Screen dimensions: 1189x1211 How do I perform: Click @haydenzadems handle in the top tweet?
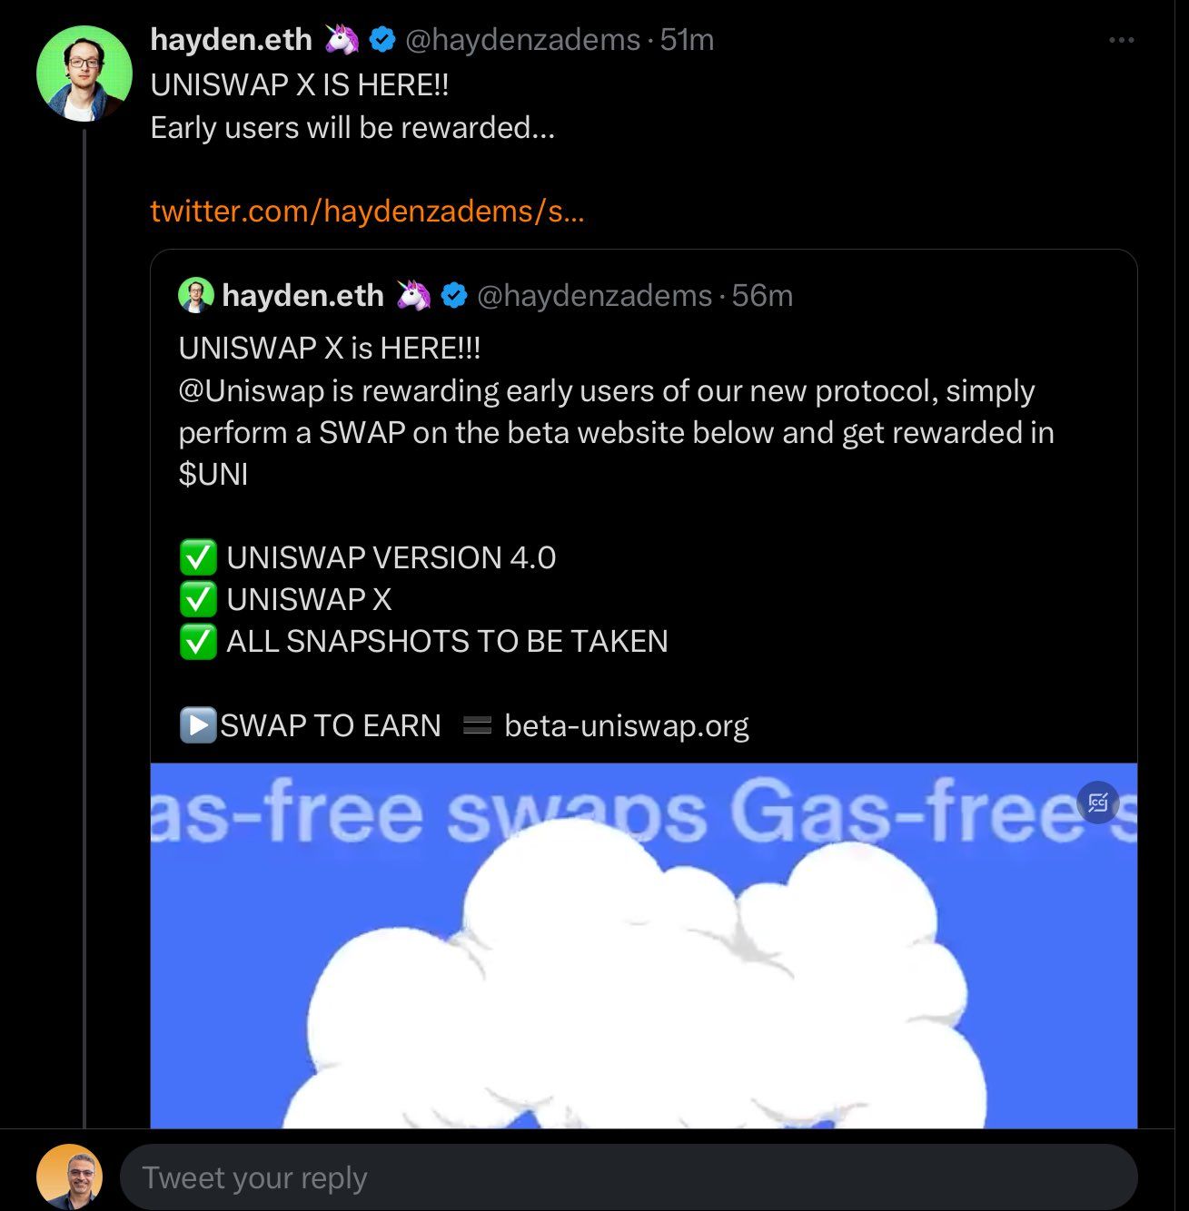(x=522, y=40)
